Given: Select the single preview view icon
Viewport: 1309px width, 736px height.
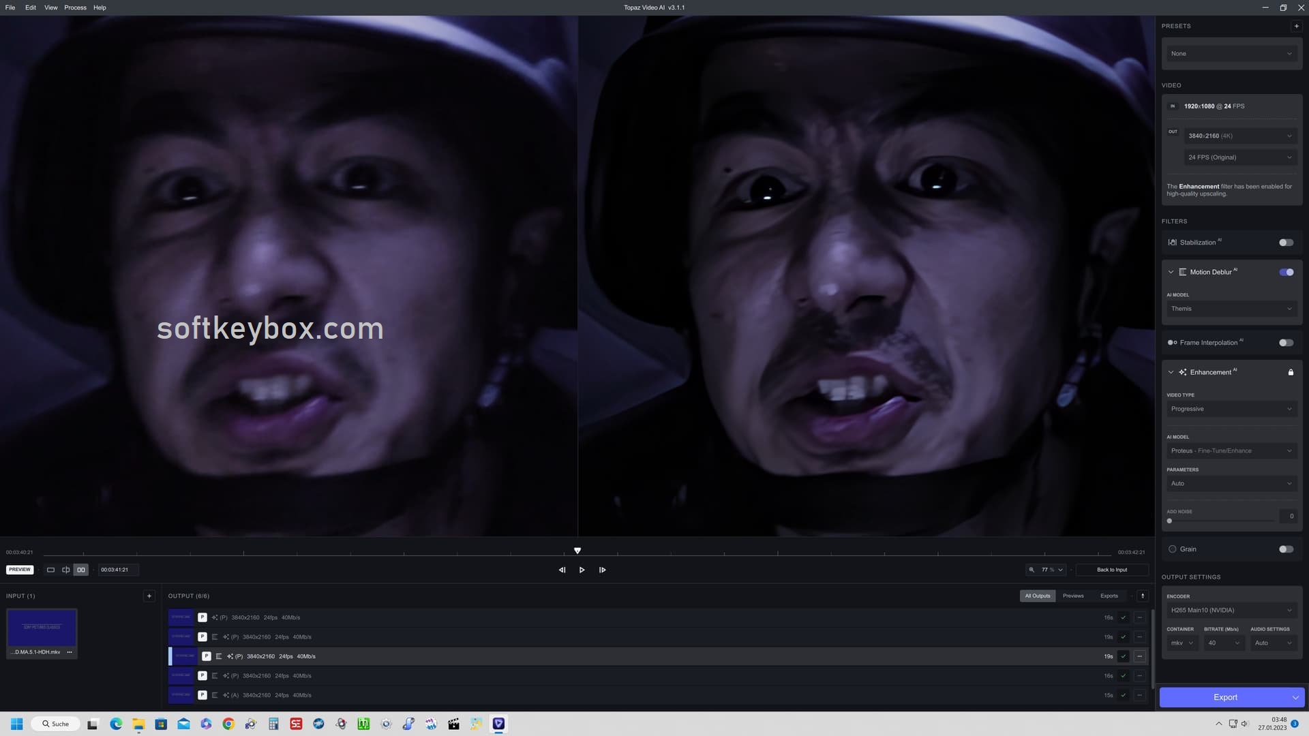Looking at the screenshot, I should [51, 570].
